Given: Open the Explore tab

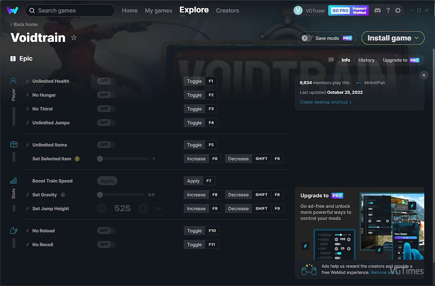Looking at the screenshot, I should click(194, 10).
